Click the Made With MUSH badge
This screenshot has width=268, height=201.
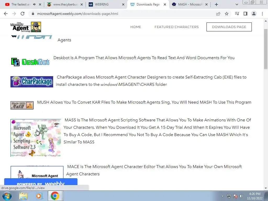pyautogui.click(x=22, y=105)
